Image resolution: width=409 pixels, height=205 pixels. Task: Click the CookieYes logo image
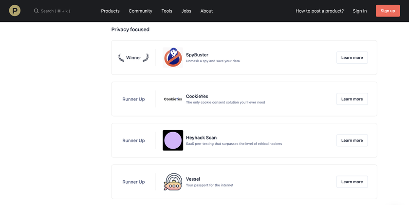173,99
